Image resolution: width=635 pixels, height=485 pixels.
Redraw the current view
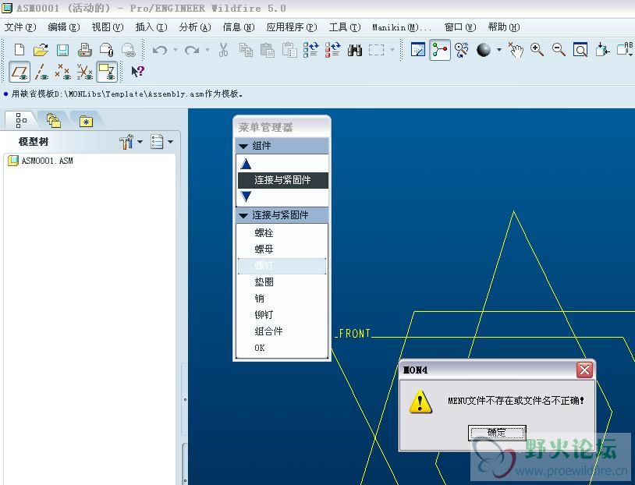click(x=418, y=50)
